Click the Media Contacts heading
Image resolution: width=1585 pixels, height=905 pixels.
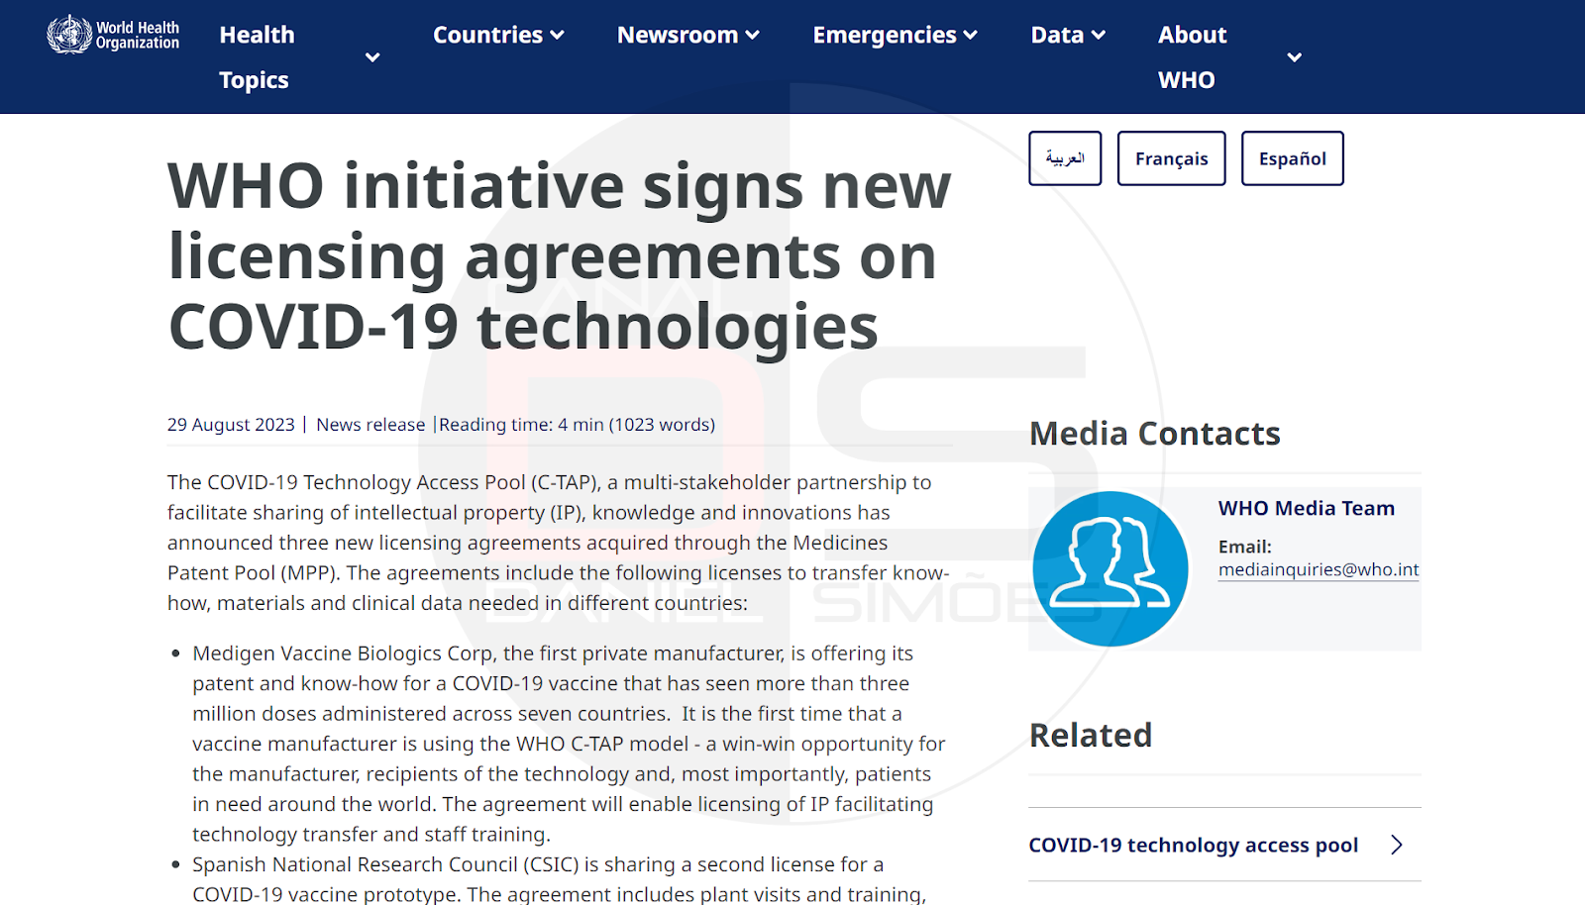point(1154,434)
